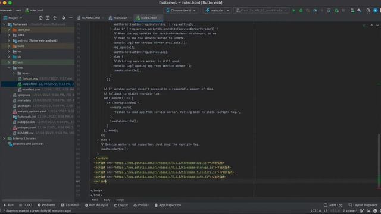Click the status bar lock icon
The image size is (381, 214).
368,211
